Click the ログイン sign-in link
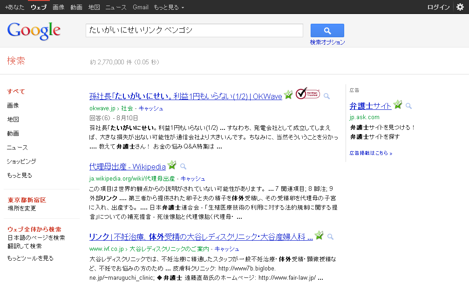Viewport: 469px width, 290px height. 438,7
